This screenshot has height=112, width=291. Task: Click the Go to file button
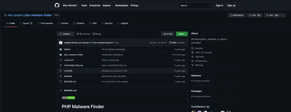(168, 34)
